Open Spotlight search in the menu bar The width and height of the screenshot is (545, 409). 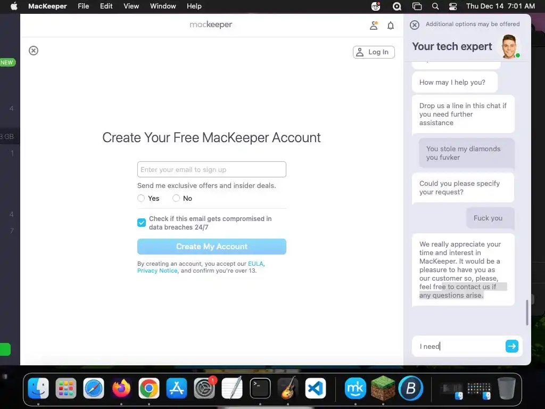(x=435, y=6)
